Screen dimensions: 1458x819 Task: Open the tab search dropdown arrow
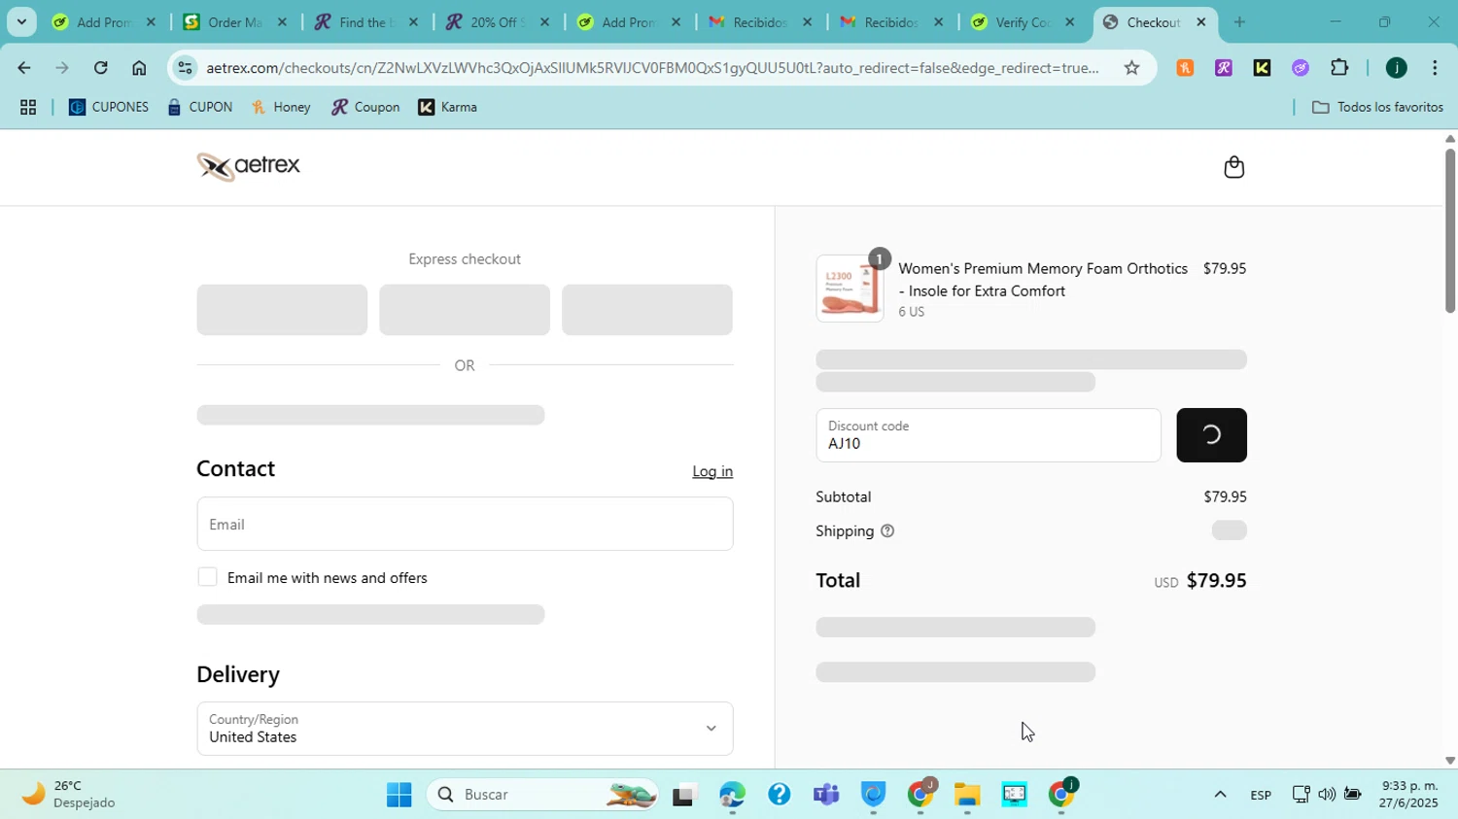(x=21, y=21)
